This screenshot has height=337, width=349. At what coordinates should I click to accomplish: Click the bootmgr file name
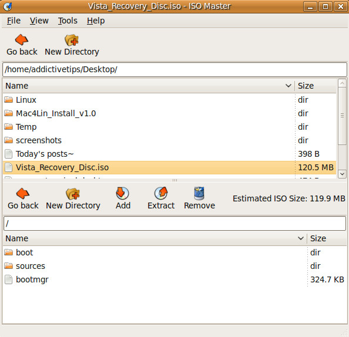[x=32, y=279]
